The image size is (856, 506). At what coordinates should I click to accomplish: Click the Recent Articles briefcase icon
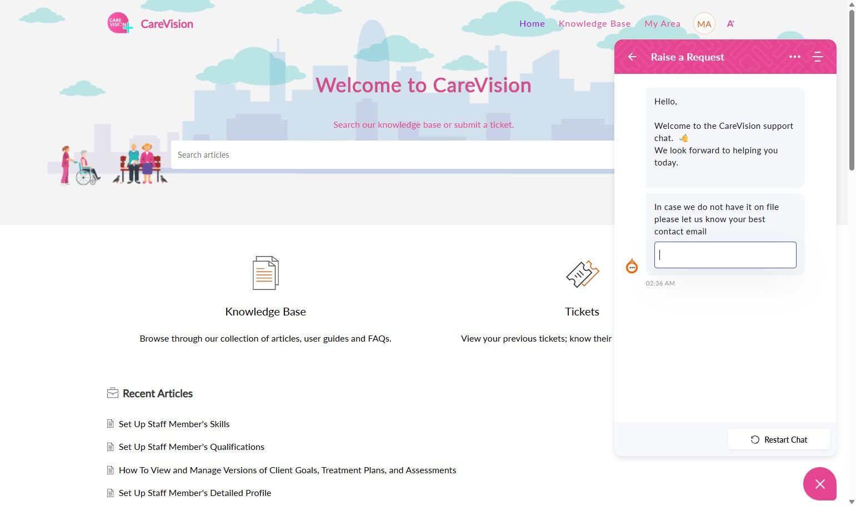[113, 393]
